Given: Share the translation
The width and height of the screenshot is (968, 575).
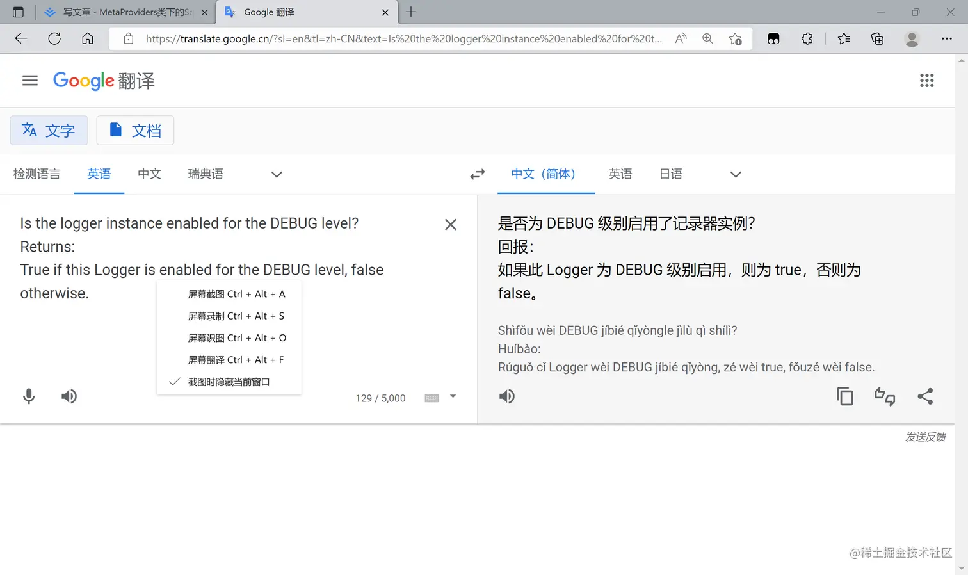Looking at the screenshot, I should click(925, 396).
